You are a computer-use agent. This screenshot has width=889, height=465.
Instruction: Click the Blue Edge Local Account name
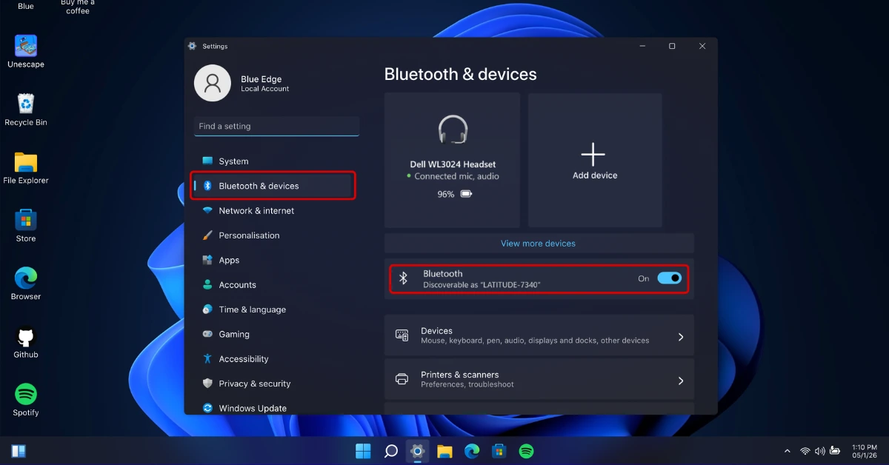coord(265,84)
